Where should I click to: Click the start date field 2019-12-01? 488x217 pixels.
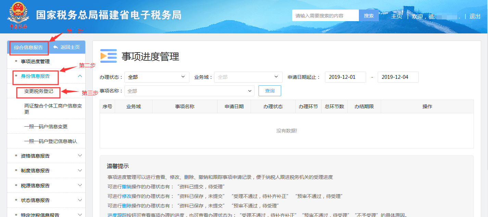pos(345,77)
